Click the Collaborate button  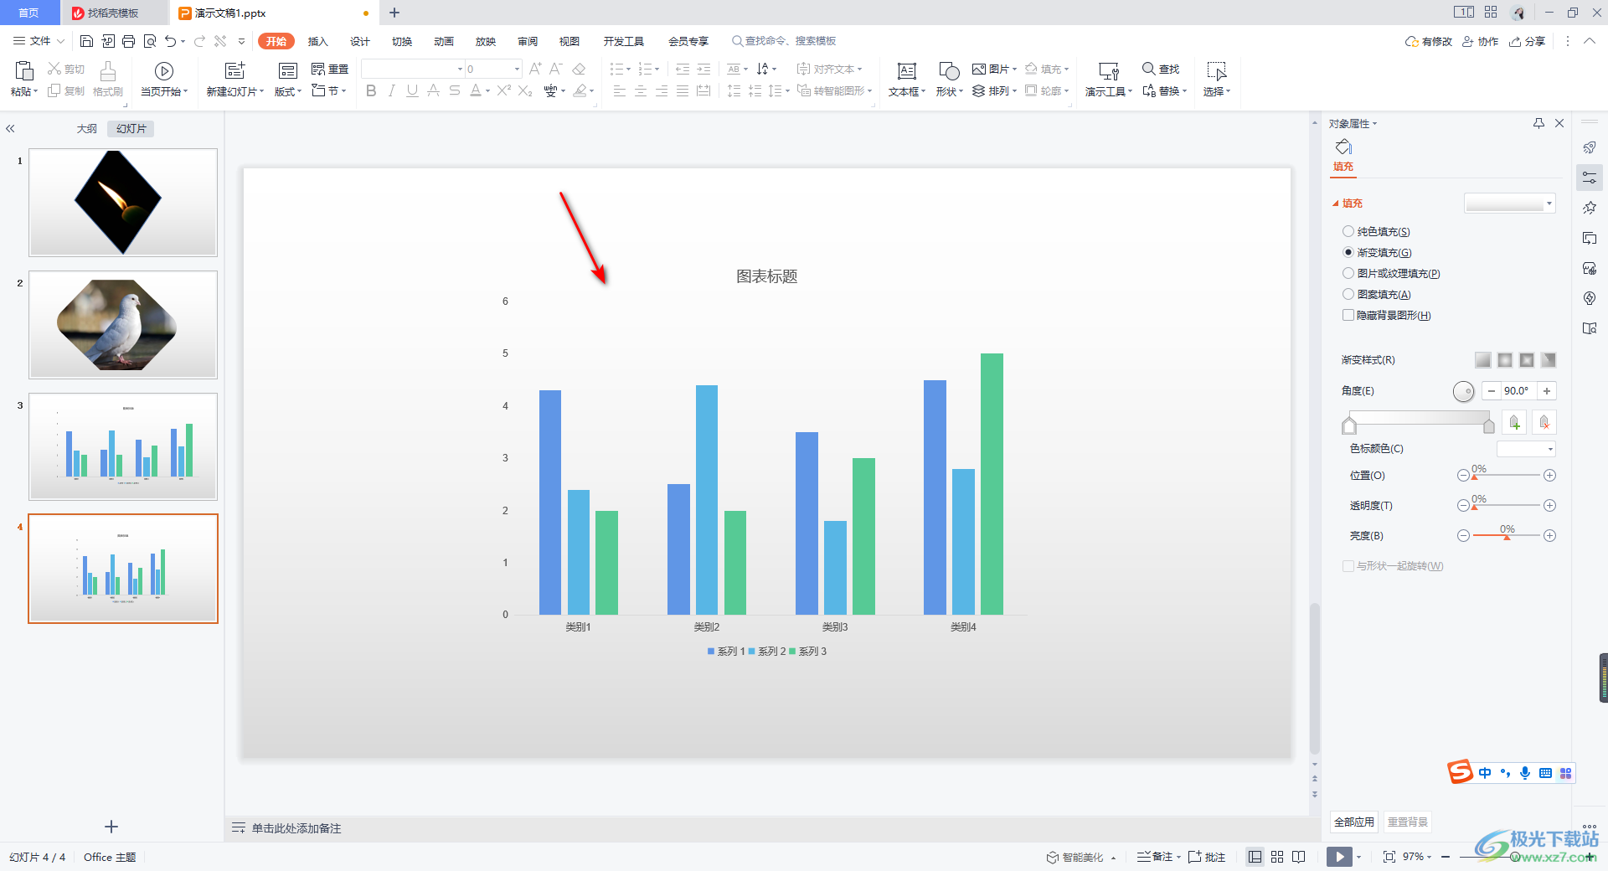click(1481, 41)
